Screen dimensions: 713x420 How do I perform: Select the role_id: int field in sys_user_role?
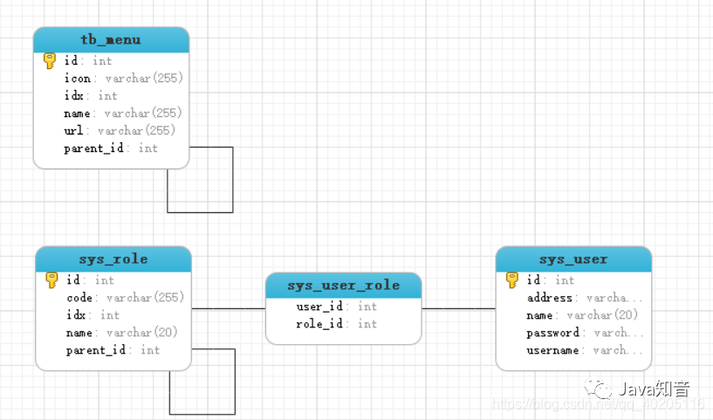click(x=337, y=324)
